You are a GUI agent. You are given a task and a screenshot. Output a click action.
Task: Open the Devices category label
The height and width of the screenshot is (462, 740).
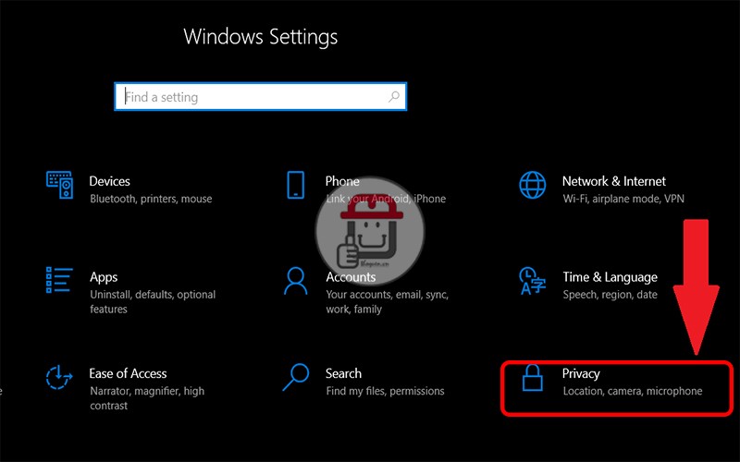(109, 181)
